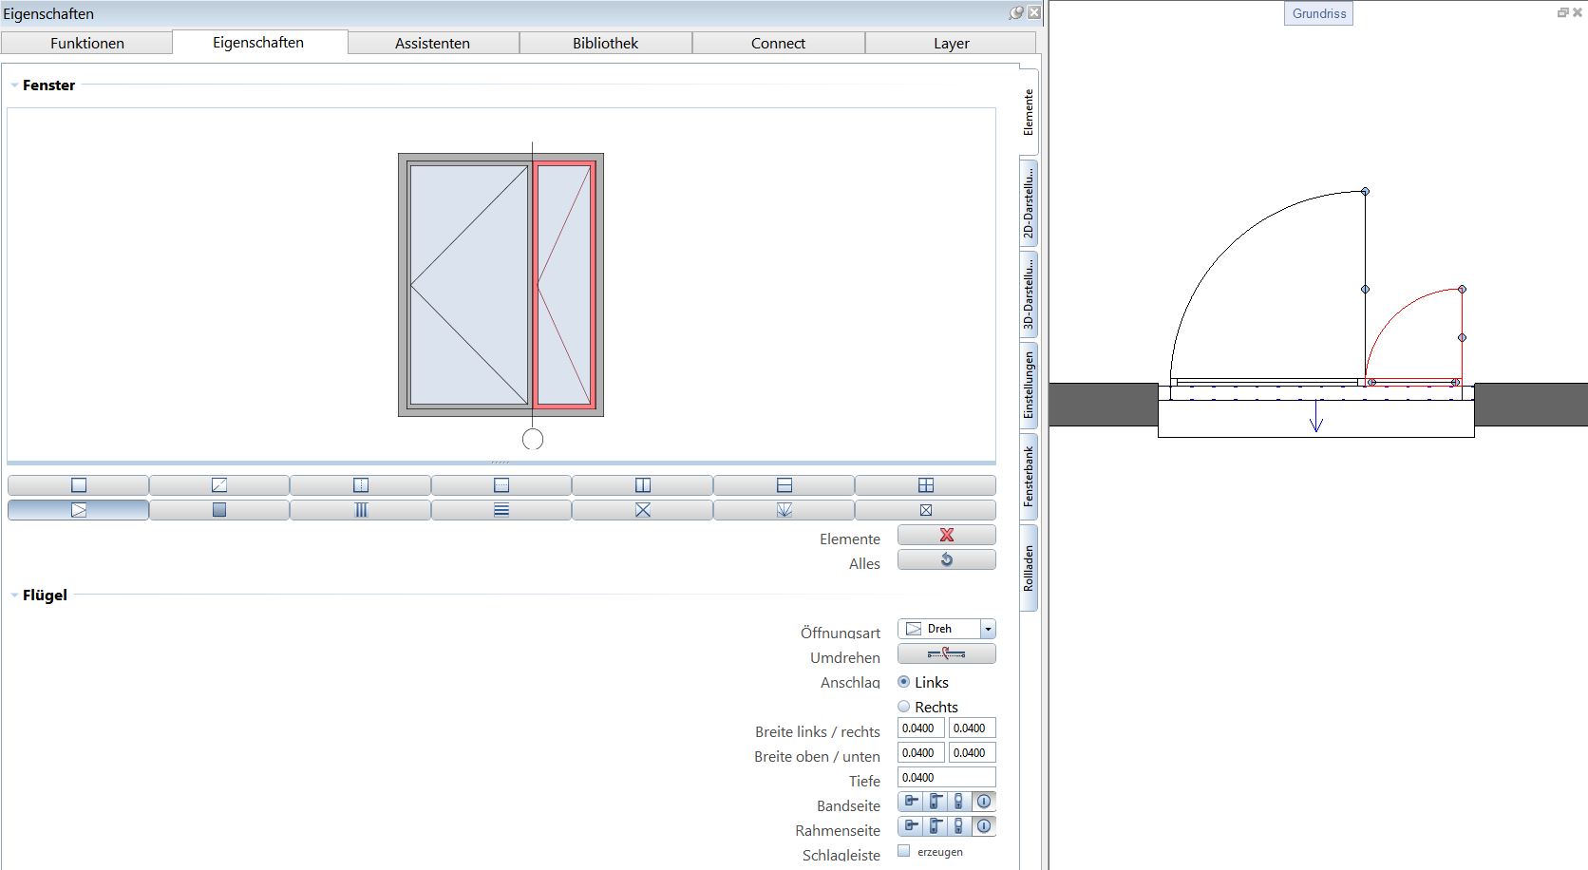Image resolution: width=1588 pixels, height=870 pixels.
Task: Click the Umdrehen flip direction button
Action: click(x=946, y=653)
